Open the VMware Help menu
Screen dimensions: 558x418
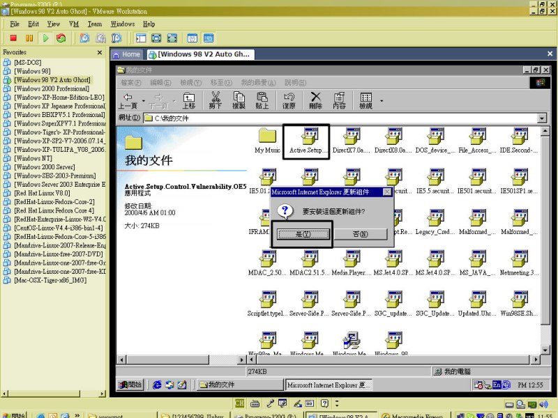coord(149,24)
